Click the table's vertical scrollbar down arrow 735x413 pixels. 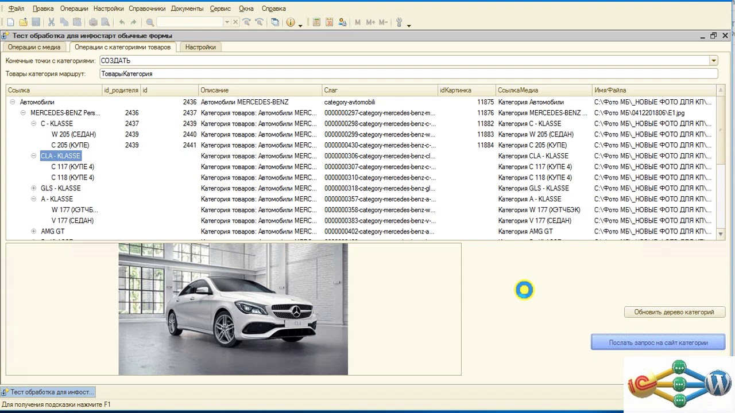(x=721, y=233)
